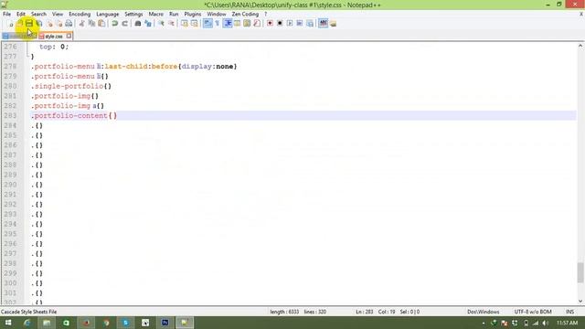The height and width of the screenshot is (329, 585).
Task: Click 'length : 6333' in the status bar
Action: [284, 312]
